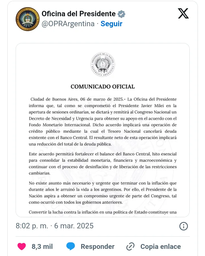Click the cut-off line starting Convertir la lucha
This screenshot has height=256, width=205.
(x=102, y=212)
